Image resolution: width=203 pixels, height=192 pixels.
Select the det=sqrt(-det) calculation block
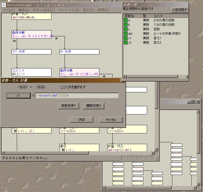[x=127, y=148]
